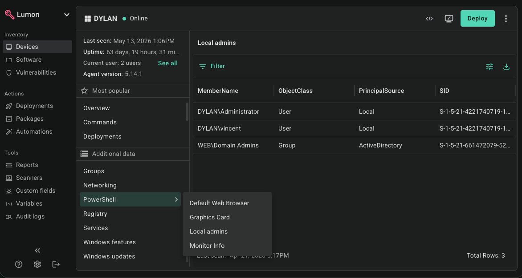
Task: Open the code terminal icon in header
Action: click(429, 19)
